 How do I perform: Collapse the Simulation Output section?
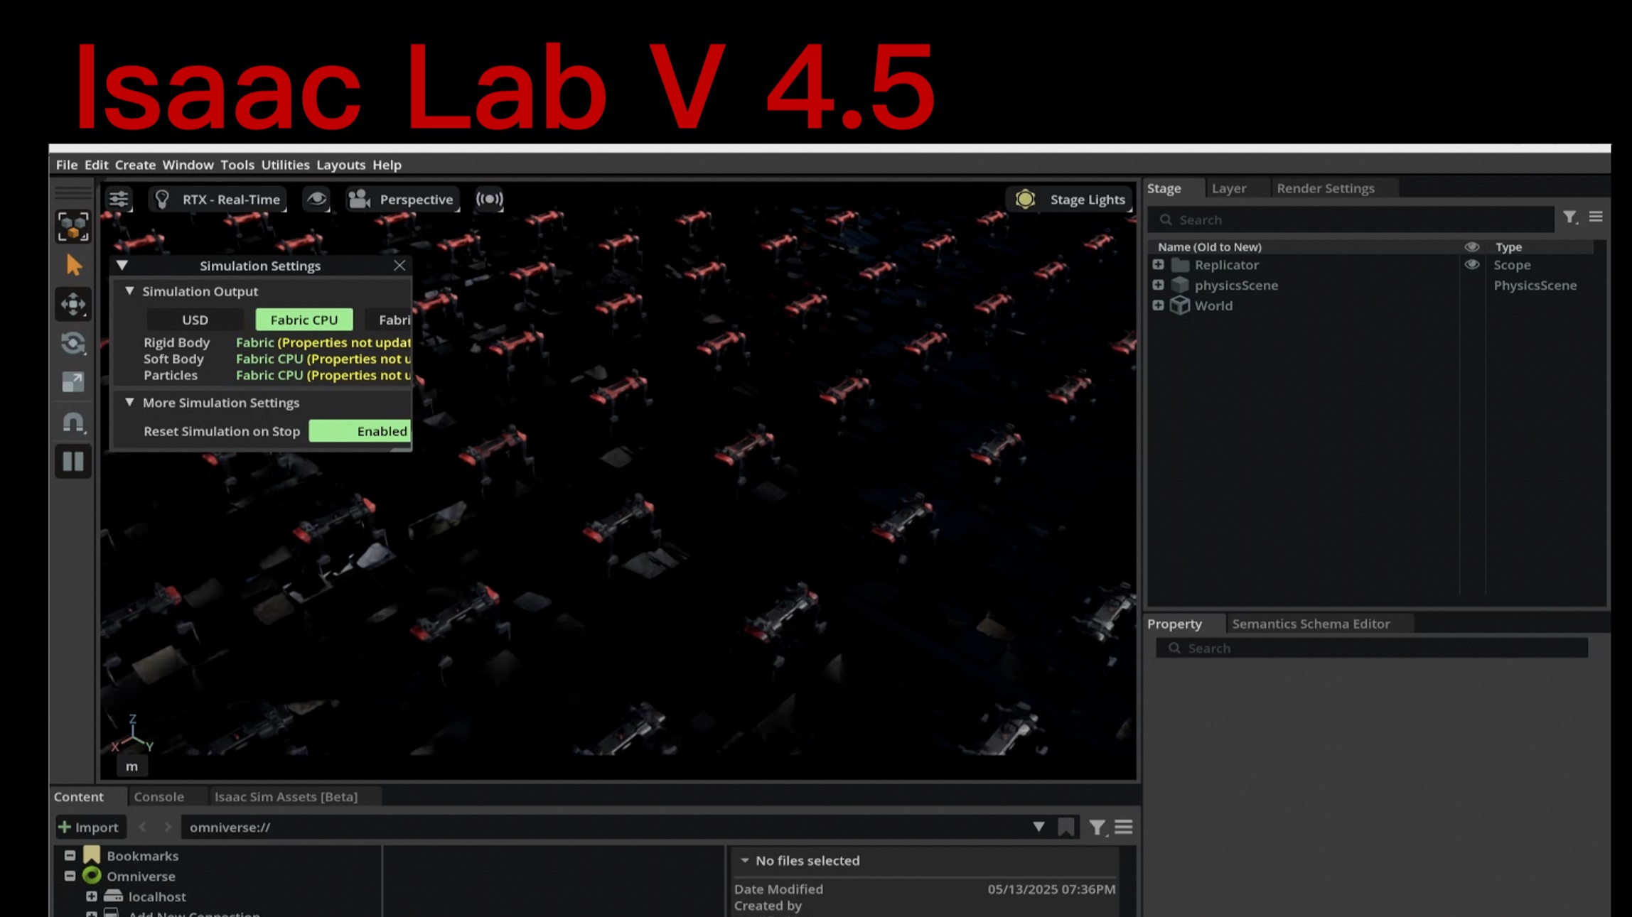click(129, 291)
